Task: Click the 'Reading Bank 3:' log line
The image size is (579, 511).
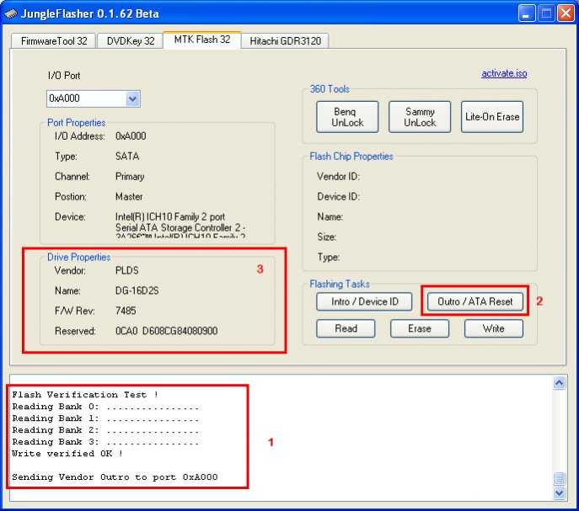Action: coord(105,442)
